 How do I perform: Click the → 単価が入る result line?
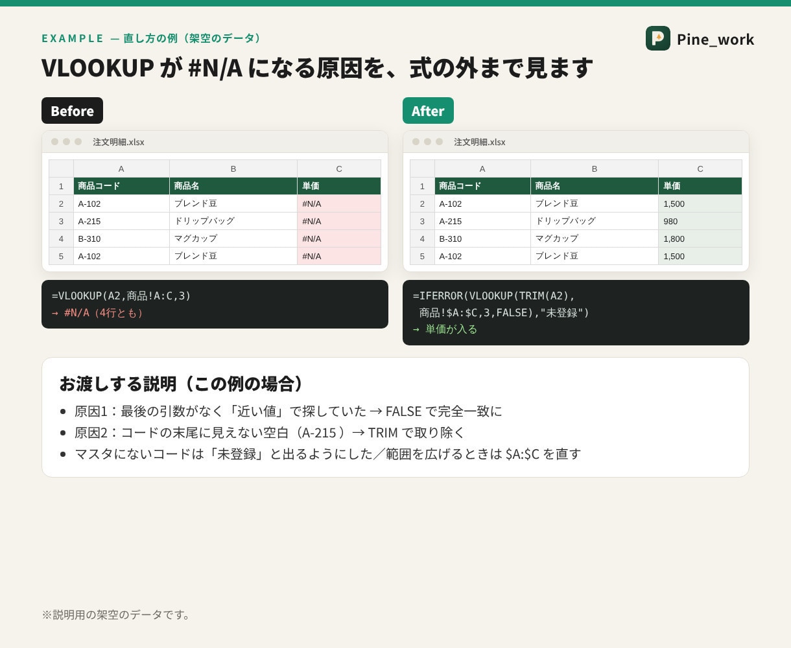click(445, 329)
